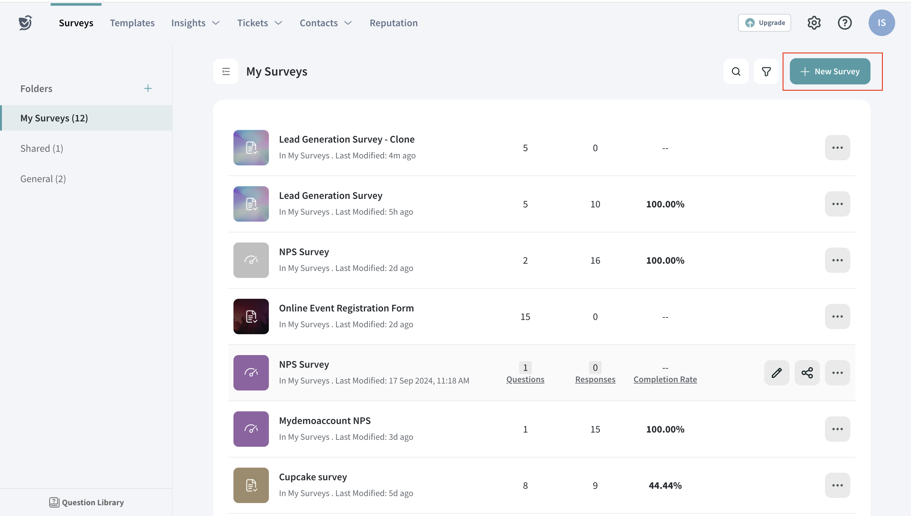Collapse the folders sidebar toggle icon
The height and width of the screenshot is (516, 911).
click(x=226, y=71)
